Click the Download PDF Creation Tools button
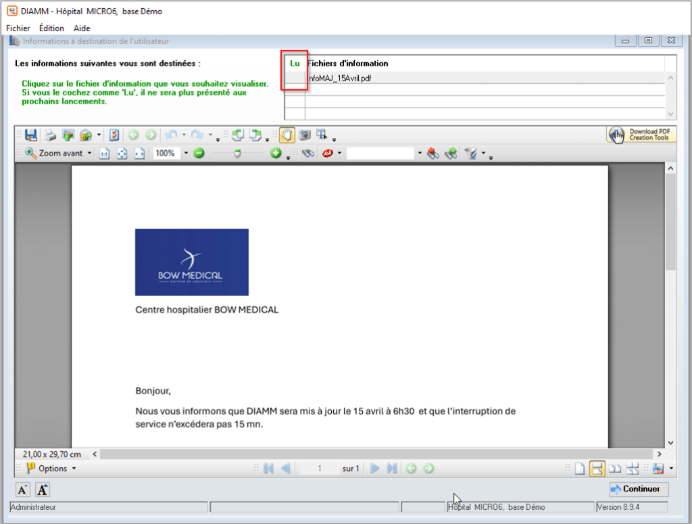This screenshot has height=524, width=692. coord(641,135)
